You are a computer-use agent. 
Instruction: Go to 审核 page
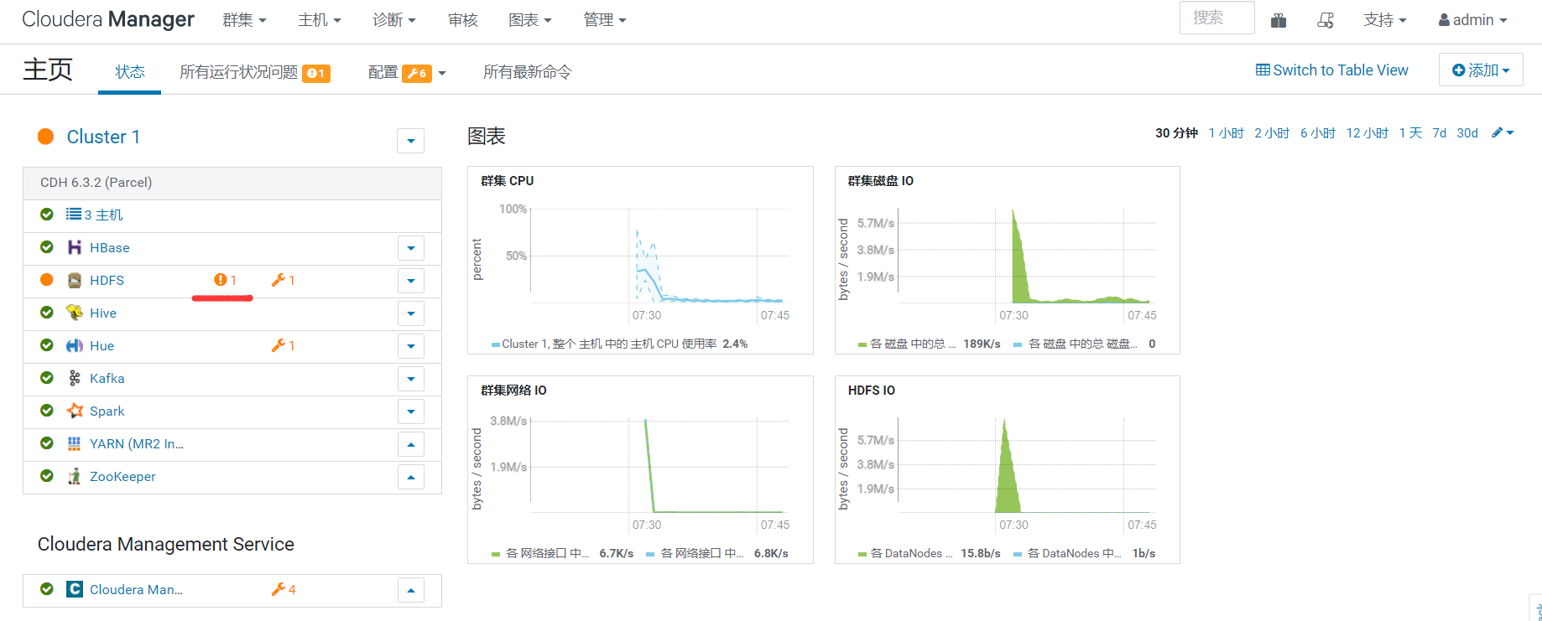(x=463, y=19)
